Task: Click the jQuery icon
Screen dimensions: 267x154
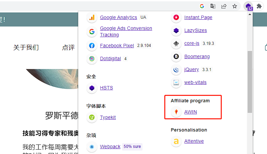Action: (176, 69)
